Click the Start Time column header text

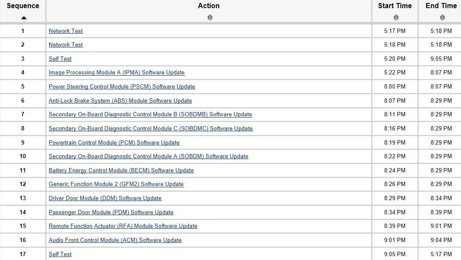coord(395,6)
